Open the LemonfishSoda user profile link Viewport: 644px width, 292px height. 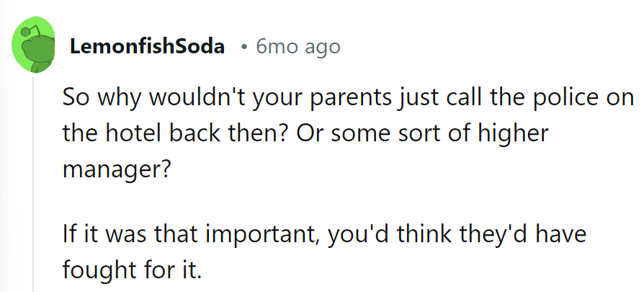coord(147,48)
